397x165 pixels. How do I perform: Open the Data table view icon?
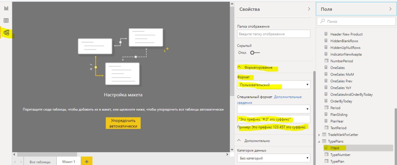coord(6,21)
